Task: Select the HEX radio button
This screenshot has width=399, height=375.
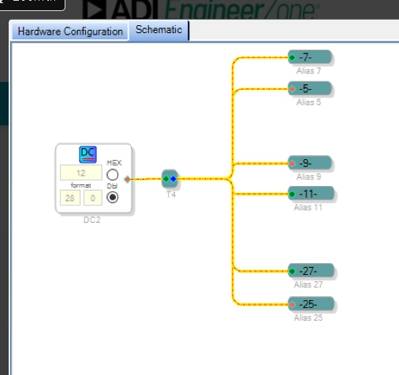Action: 112,175
